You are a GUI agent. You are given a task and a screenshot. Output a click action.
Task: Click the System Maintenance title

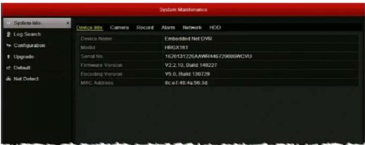click(x=183, y=10)
